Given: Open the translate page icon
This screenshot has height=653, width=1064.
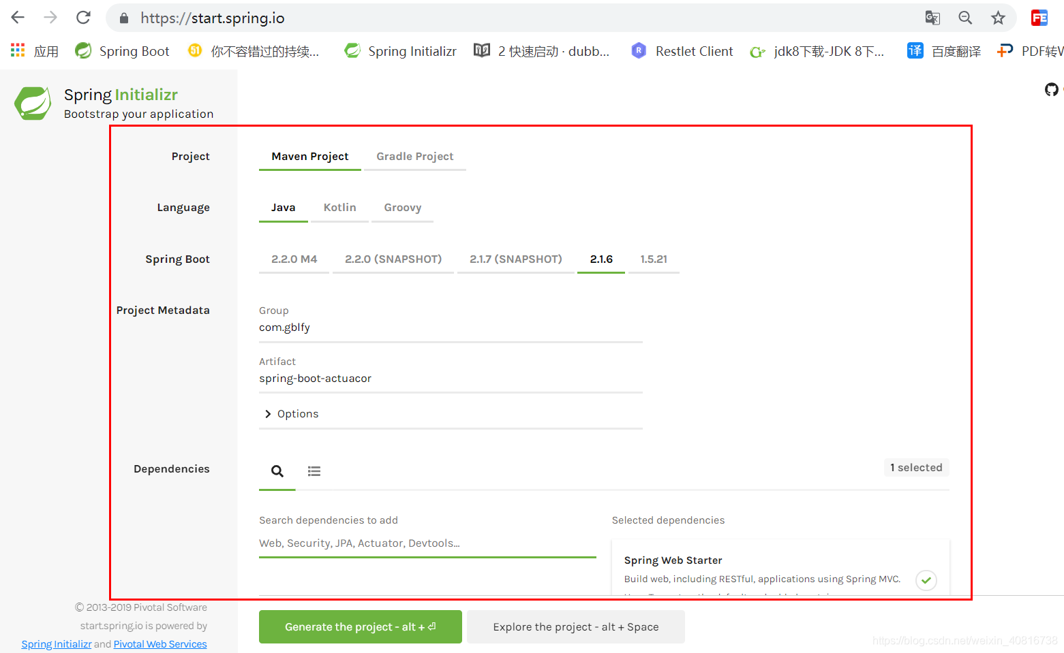Looking at the screenshot, I should [x=932, y=18].
